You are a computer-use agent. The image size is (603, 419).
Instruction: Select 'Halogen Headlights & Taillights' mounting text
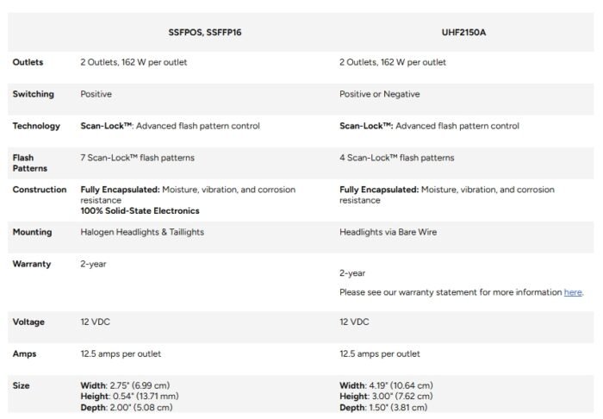[142, 232]
